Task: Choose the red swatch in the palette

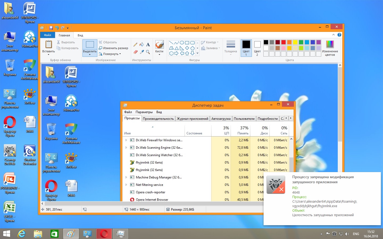Action: pos(284,42)
